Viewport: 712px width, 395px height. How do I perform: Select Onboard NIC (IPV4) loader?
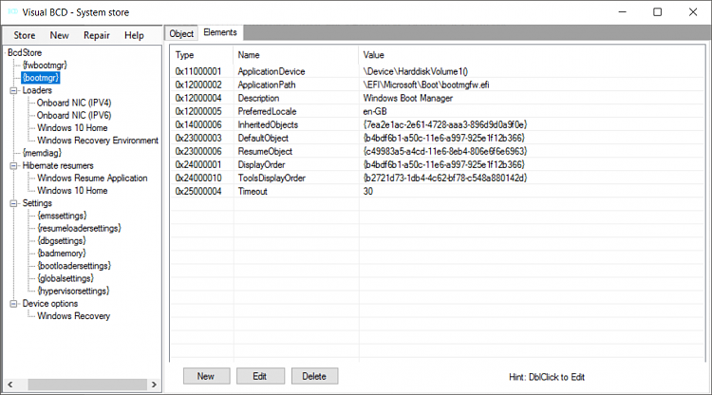[x=74, y=103]
